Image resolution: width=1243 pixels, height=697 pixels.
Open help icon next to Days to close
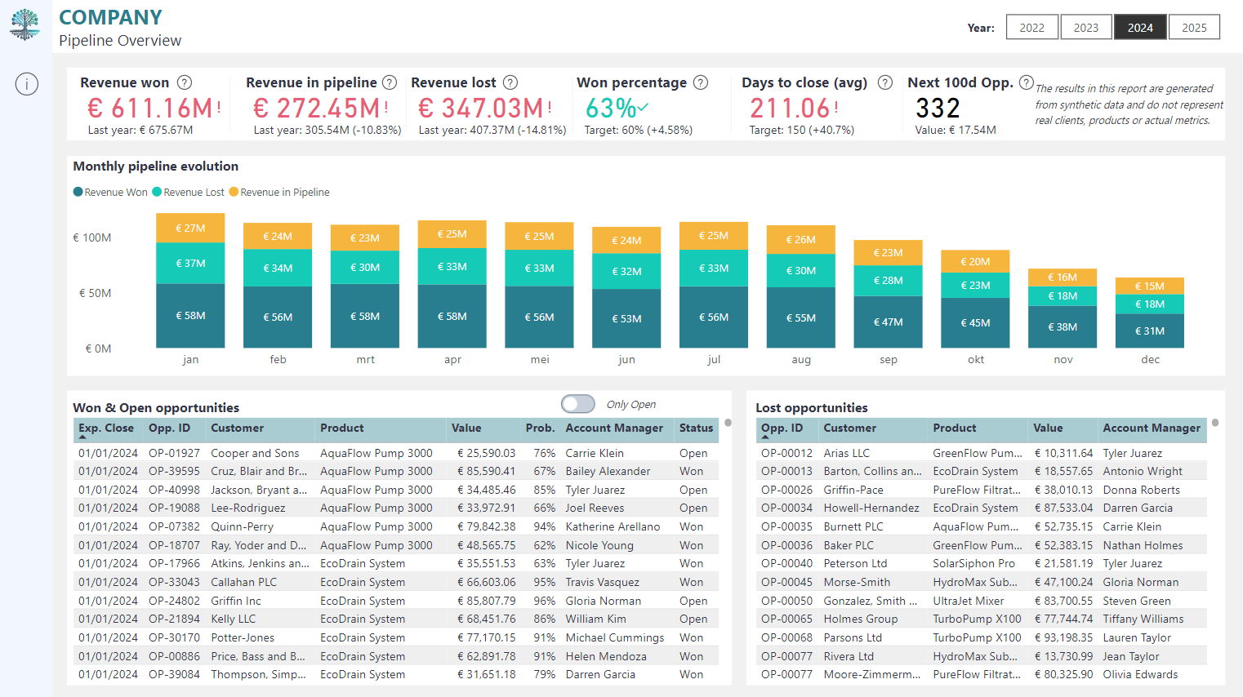(885, 82)
